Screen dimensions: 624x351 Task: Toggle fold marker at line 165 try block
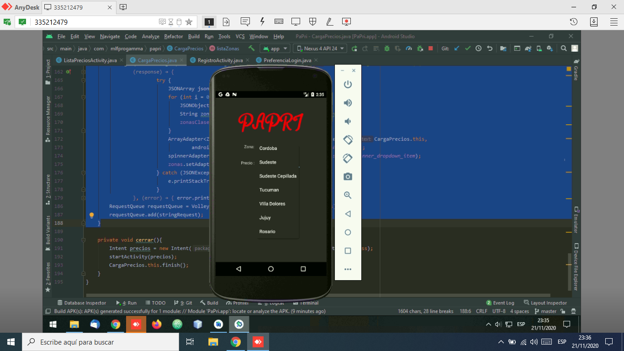(83, 80)
